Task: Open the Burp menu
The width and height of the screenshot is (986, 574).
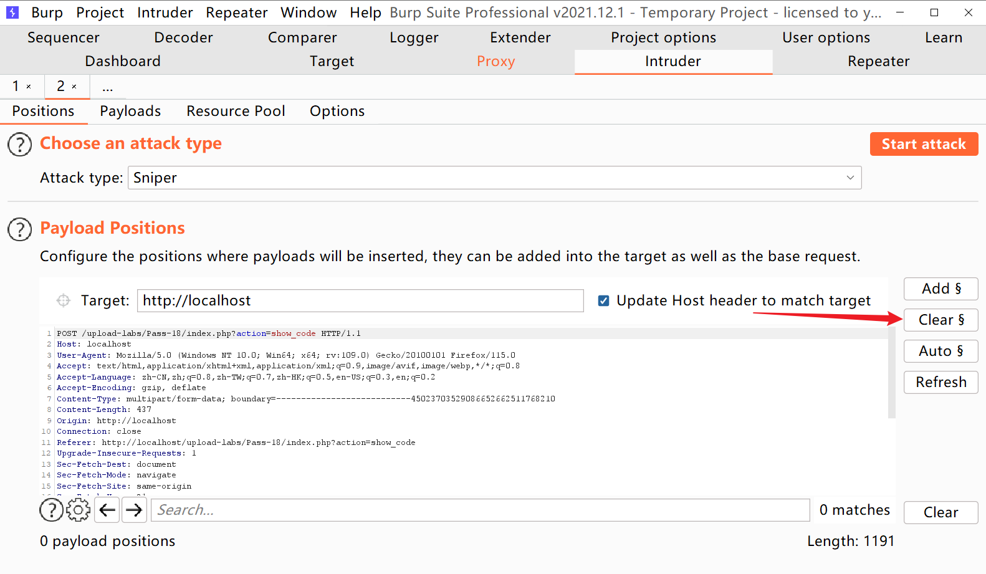Action: point(47,12)
